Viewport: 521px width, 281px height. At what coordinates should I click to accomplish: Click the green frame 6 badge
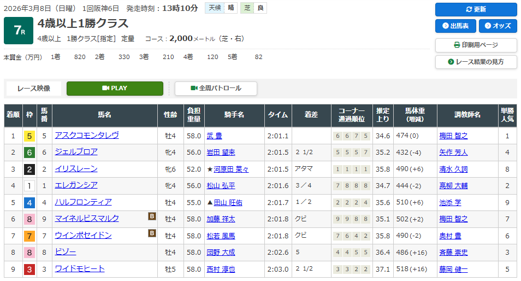coord(29,153)
